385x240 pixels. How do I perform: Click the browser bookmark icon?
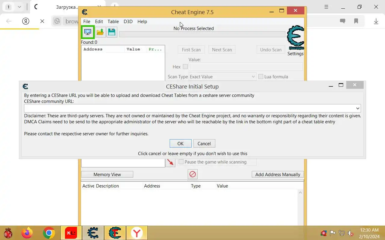pos(356,21)
